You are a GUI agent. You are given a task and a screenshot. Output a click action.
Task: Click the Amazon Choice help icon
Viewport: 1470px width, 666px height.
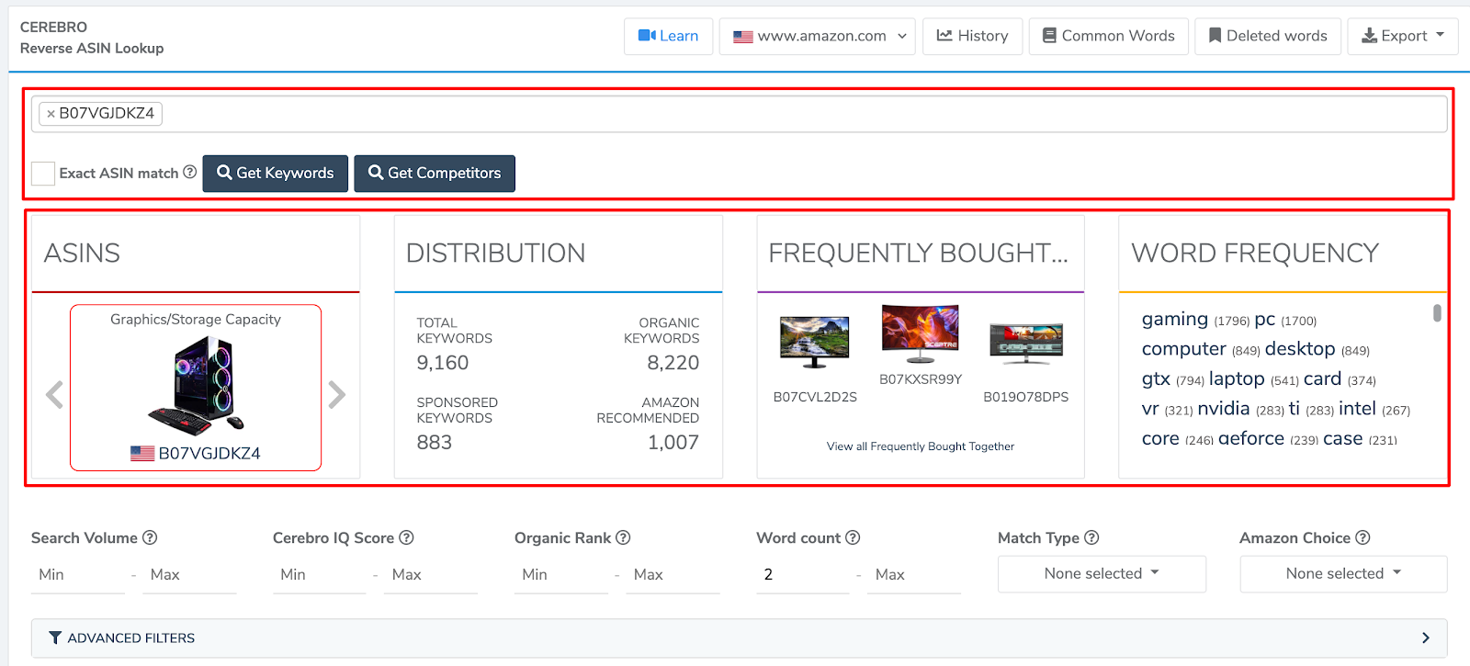(1363, 537)
